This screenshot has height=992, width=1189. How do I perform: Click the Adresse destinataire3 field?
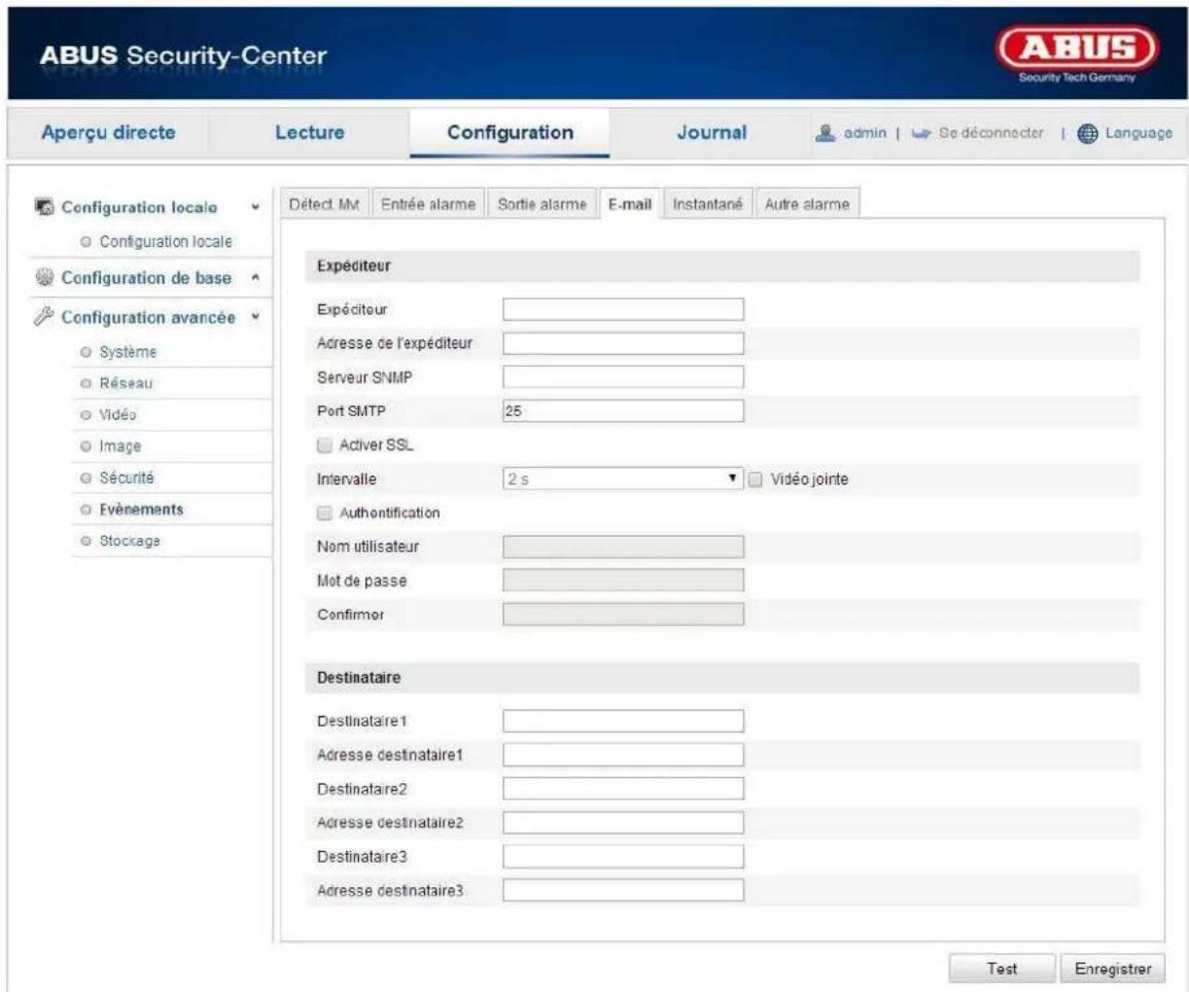click(623, 890)
